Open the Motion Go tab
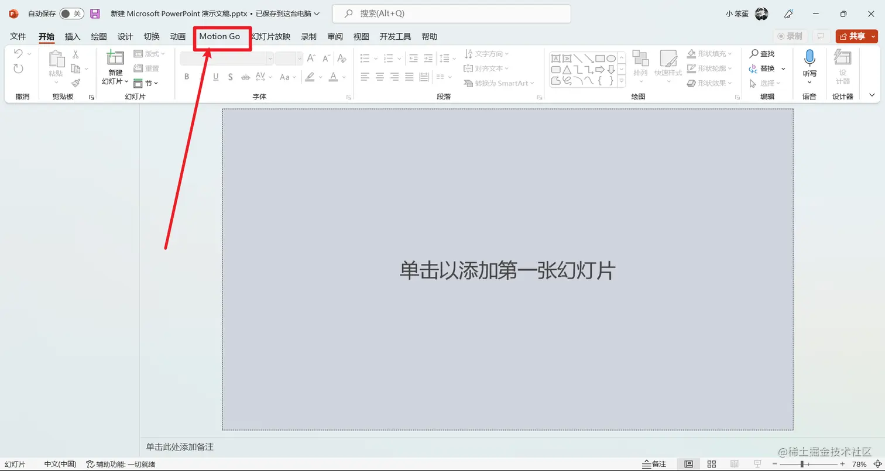The image size is (885, 471). [x=219, y=36]
